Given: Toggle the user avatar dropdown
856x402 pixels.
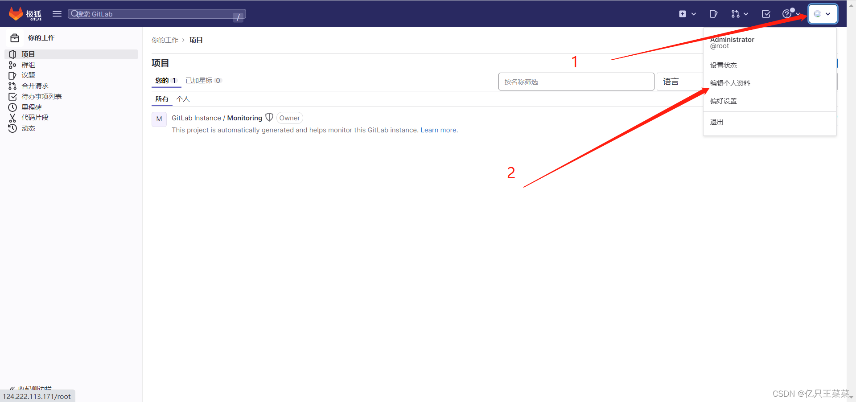Looking at the screenshot, I should click(823, 14).
